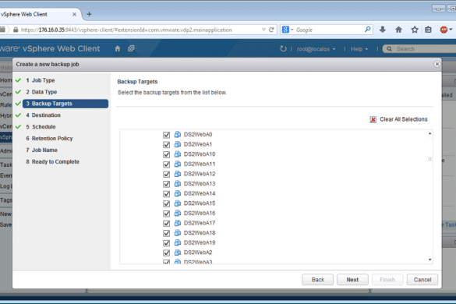
Task: Click the VM icon beside DS2WebA18
Action: pos(178,233)
